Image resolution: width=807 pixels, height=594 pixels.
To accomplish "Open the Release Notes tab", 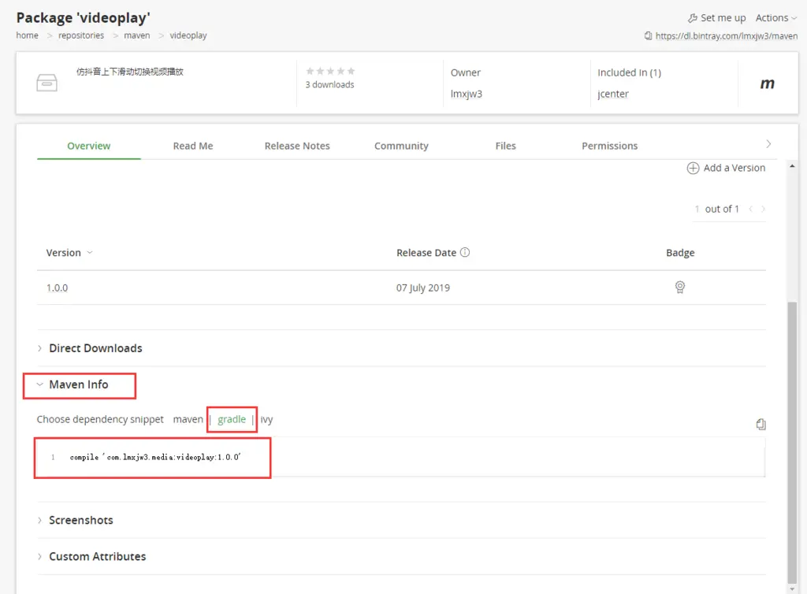I will pos(297,146).
